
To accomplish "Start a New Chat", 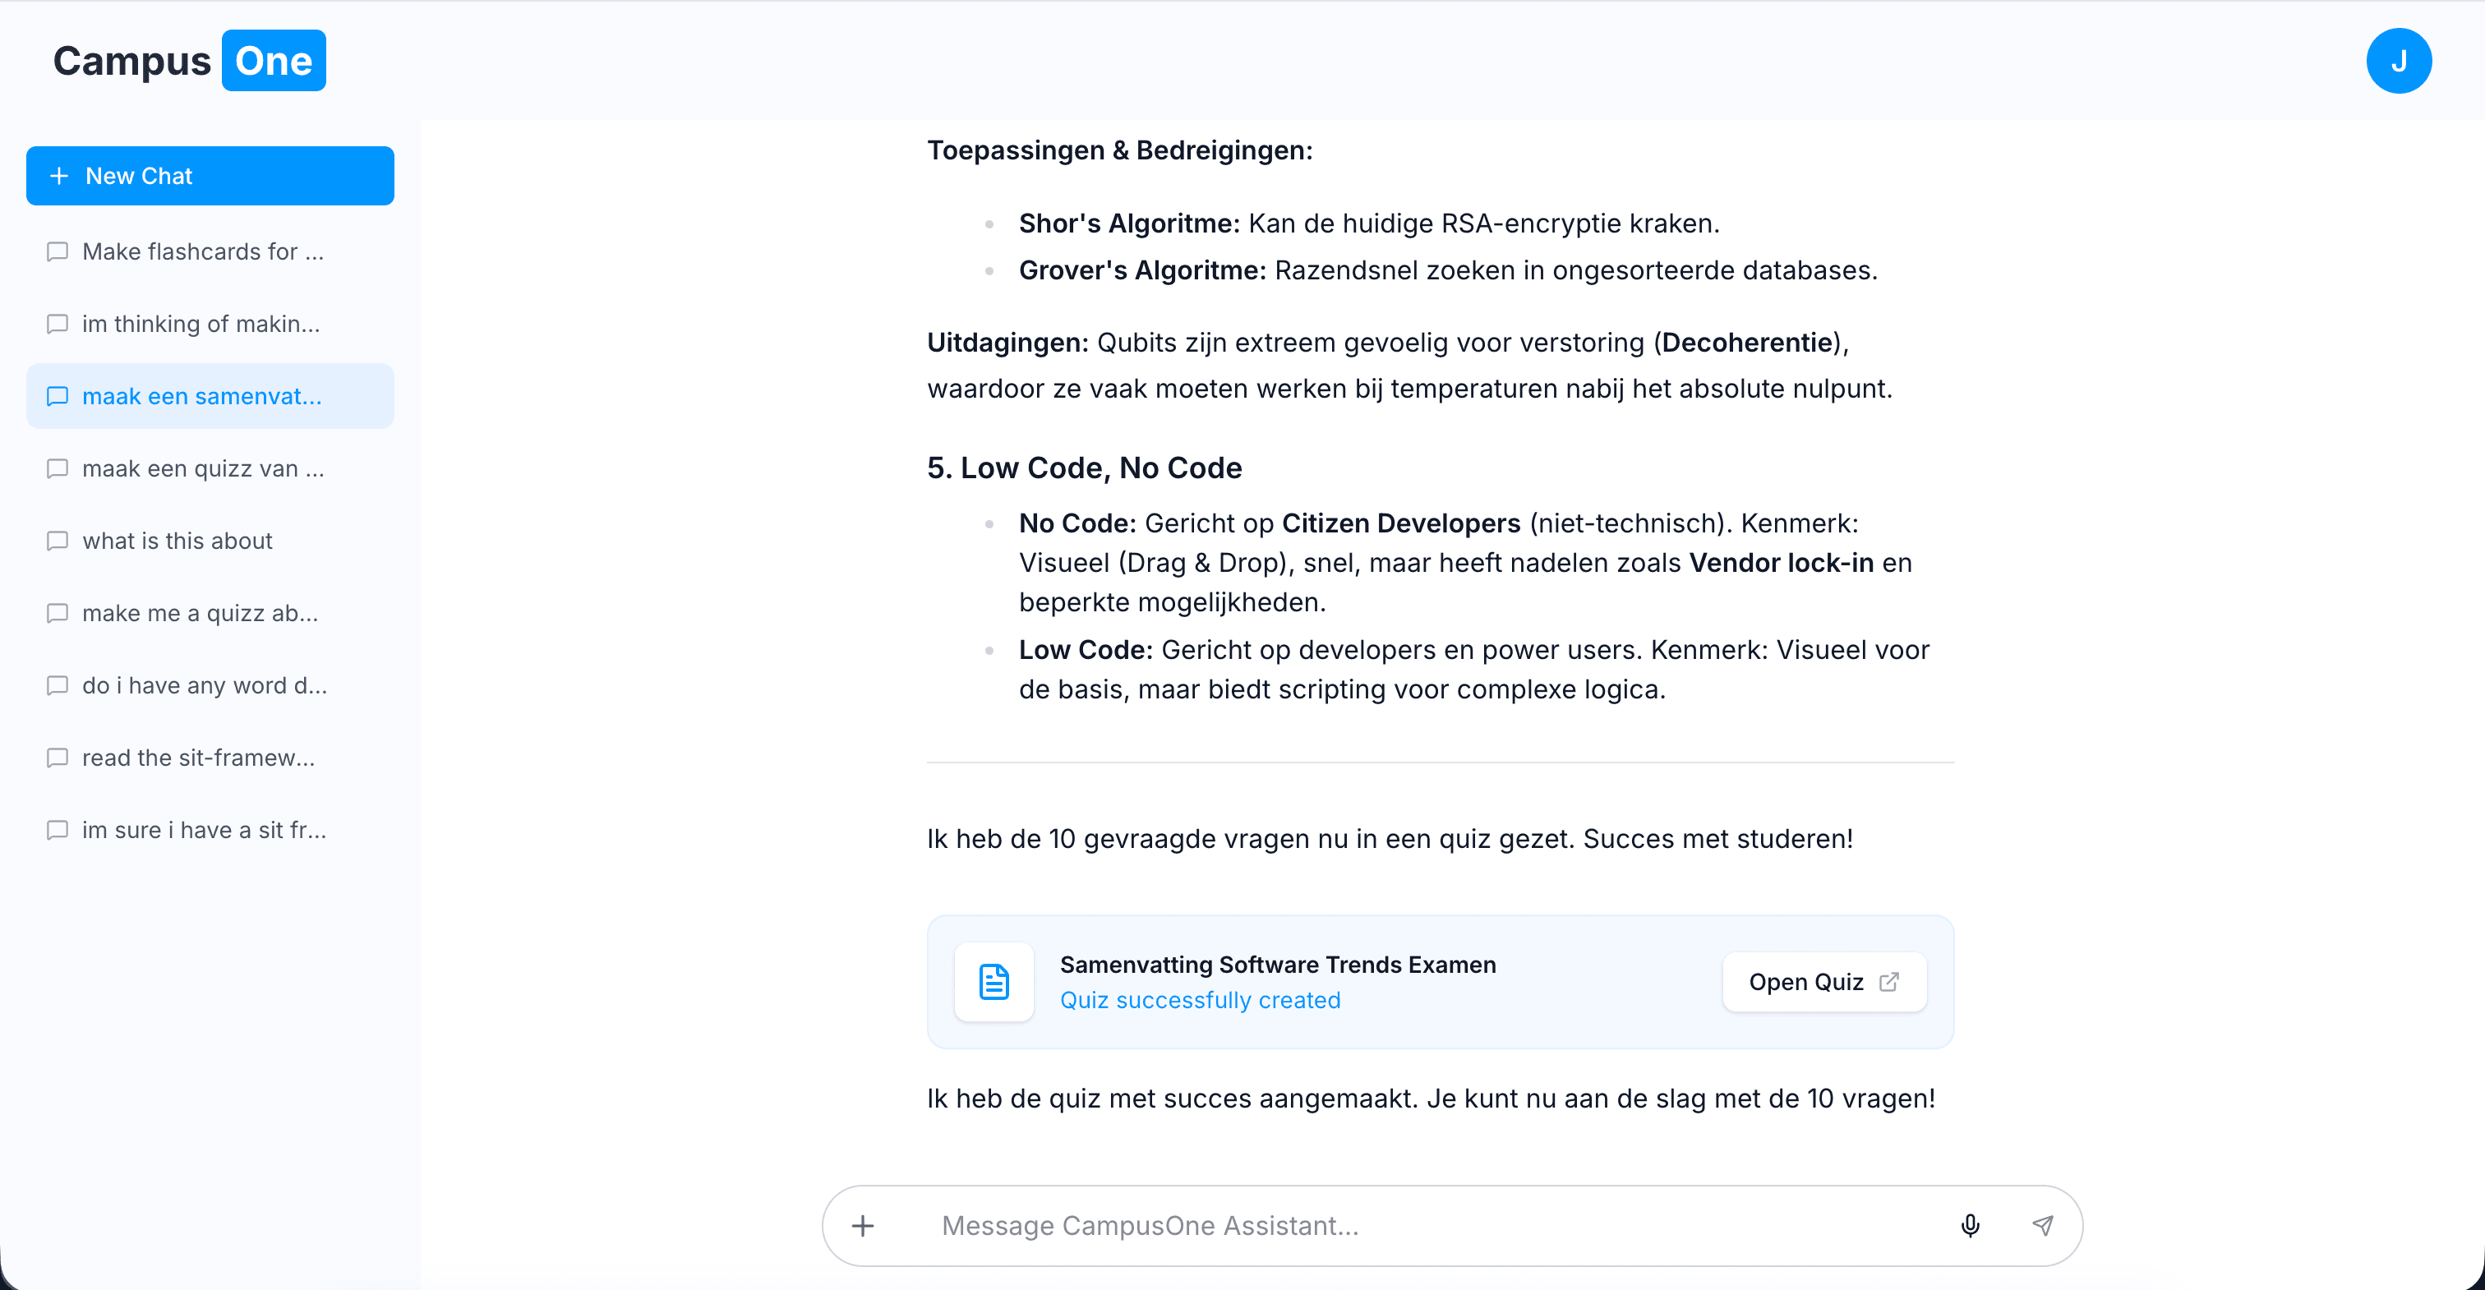I will 210,176.
